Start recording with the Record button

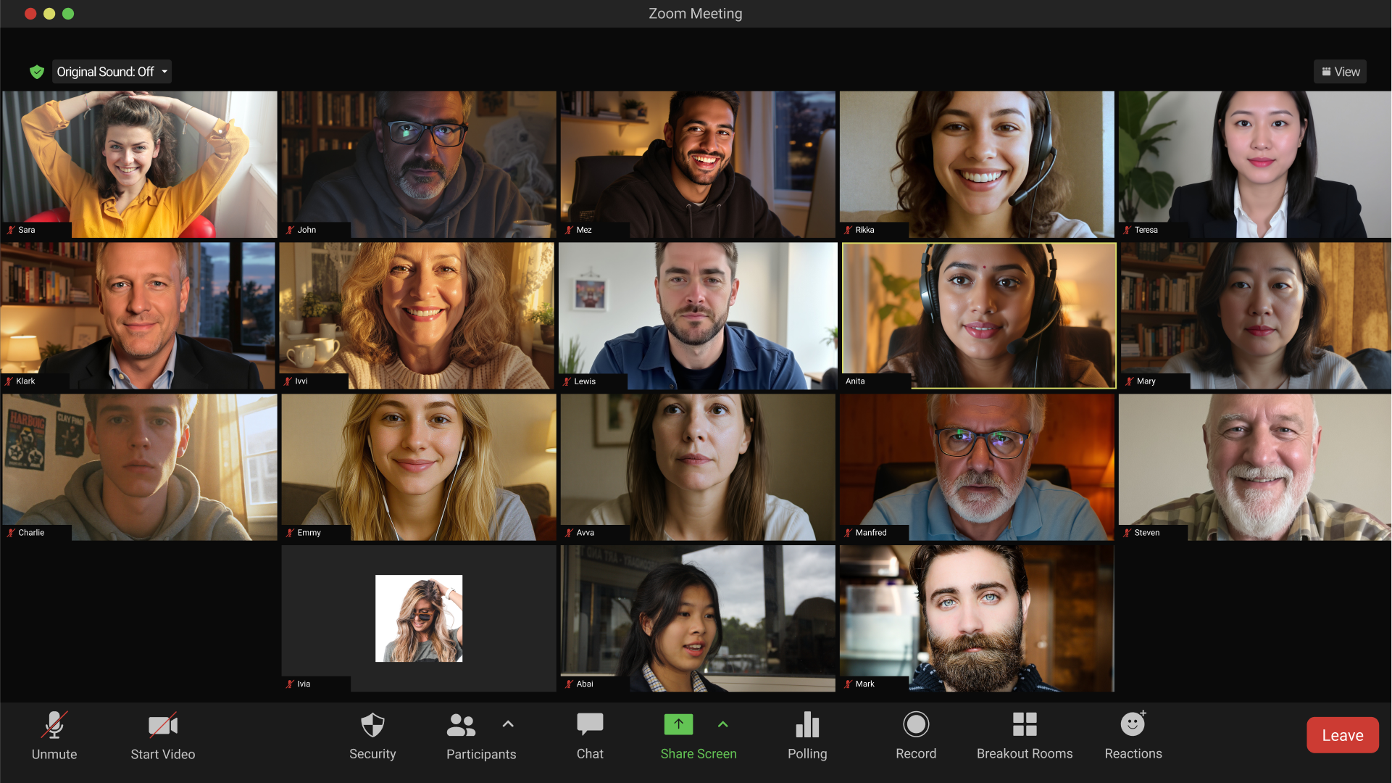click(916, 726)
